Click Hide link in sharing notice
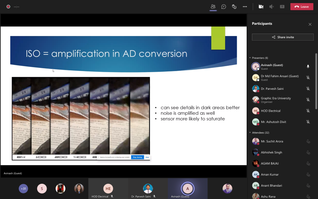 pos(147,157)
